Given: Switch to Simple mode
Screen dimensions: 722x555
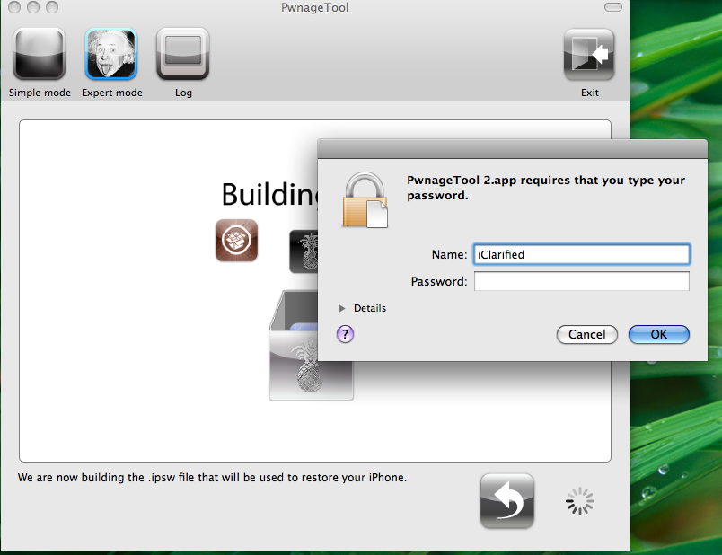Looking at the screenshot, I should coord(40,54).
